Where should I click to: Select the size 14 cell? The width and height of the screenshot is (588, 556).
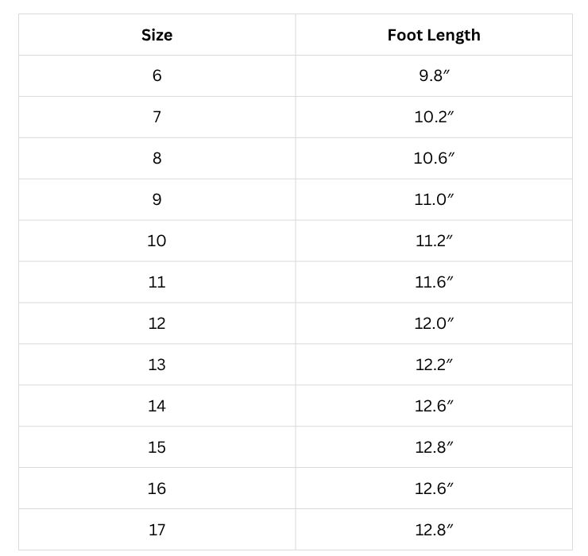[x=157, y=406]
